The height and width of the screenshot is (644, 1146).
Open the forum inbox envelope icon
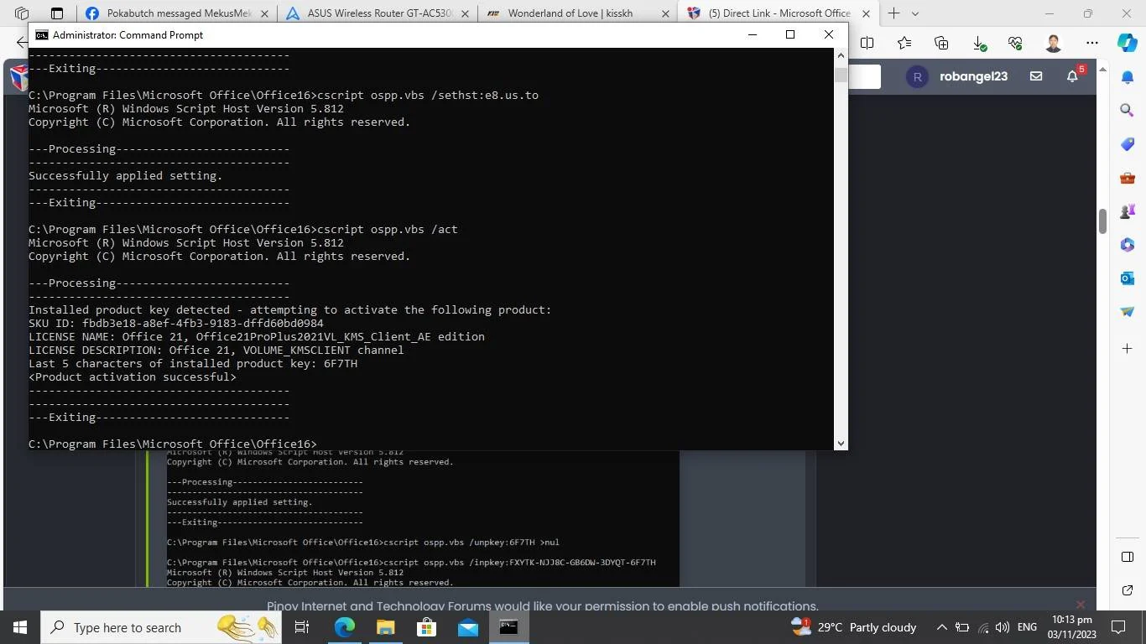1036,76
